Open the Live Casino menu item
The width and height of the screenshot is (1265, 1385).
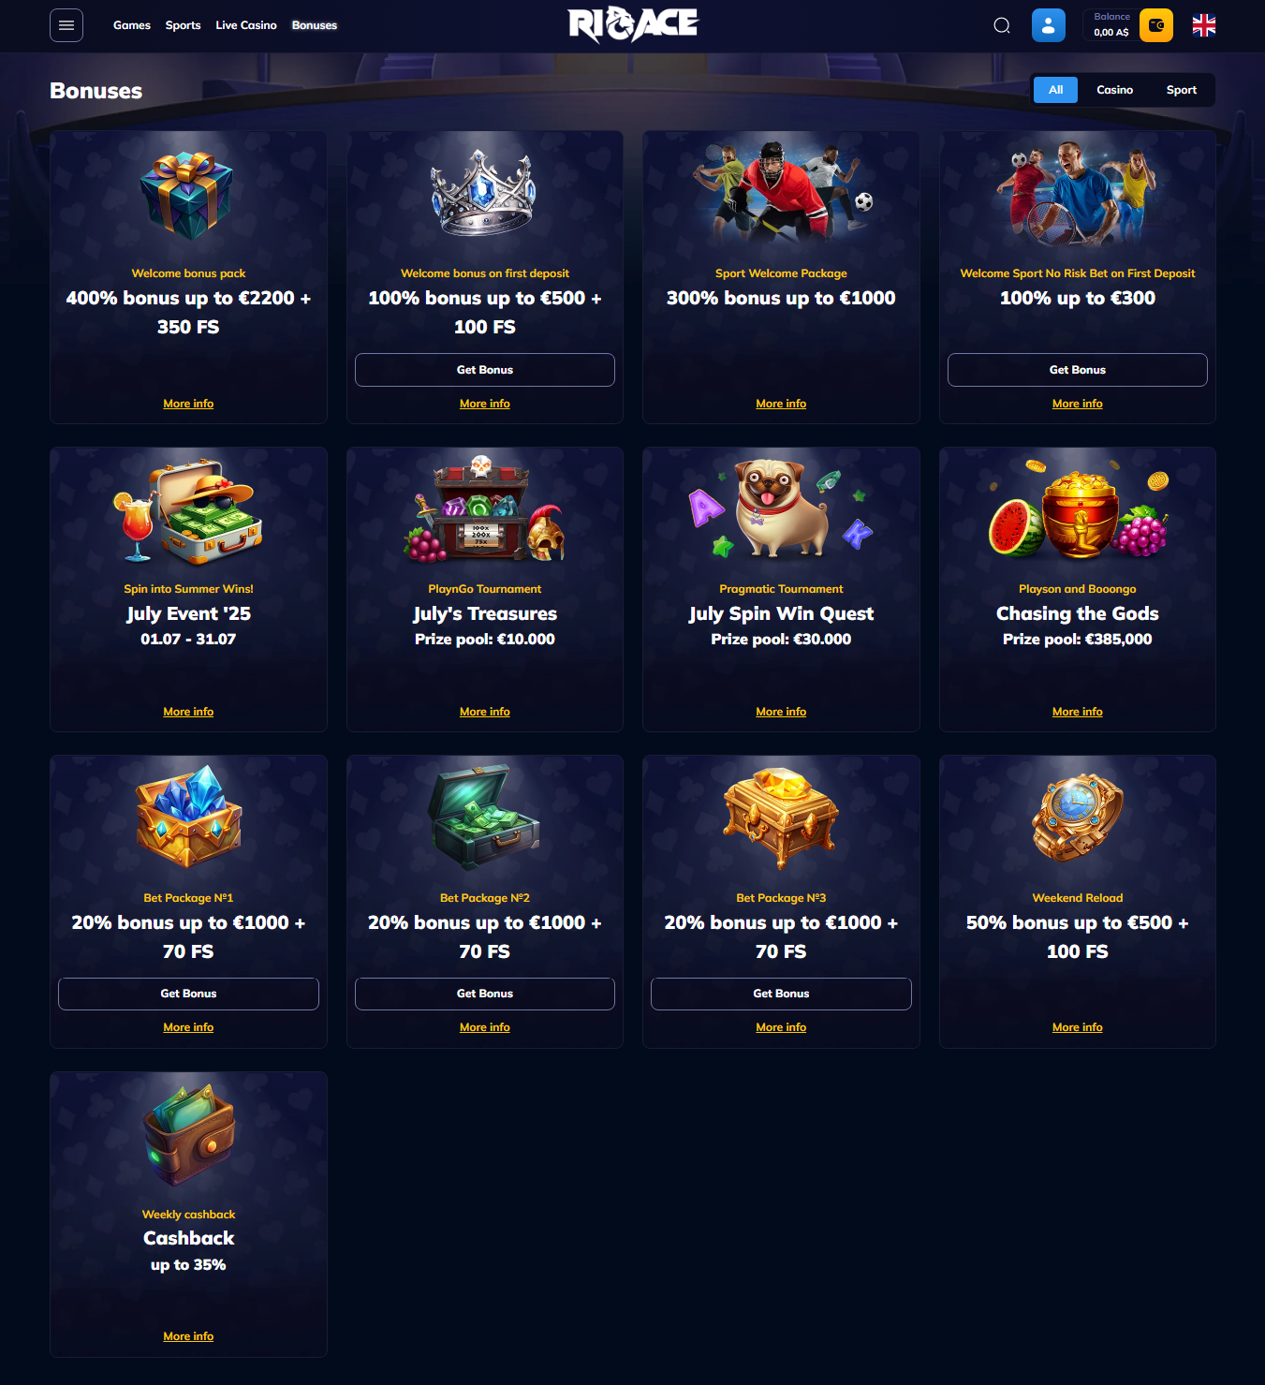(x=246, y=25)
